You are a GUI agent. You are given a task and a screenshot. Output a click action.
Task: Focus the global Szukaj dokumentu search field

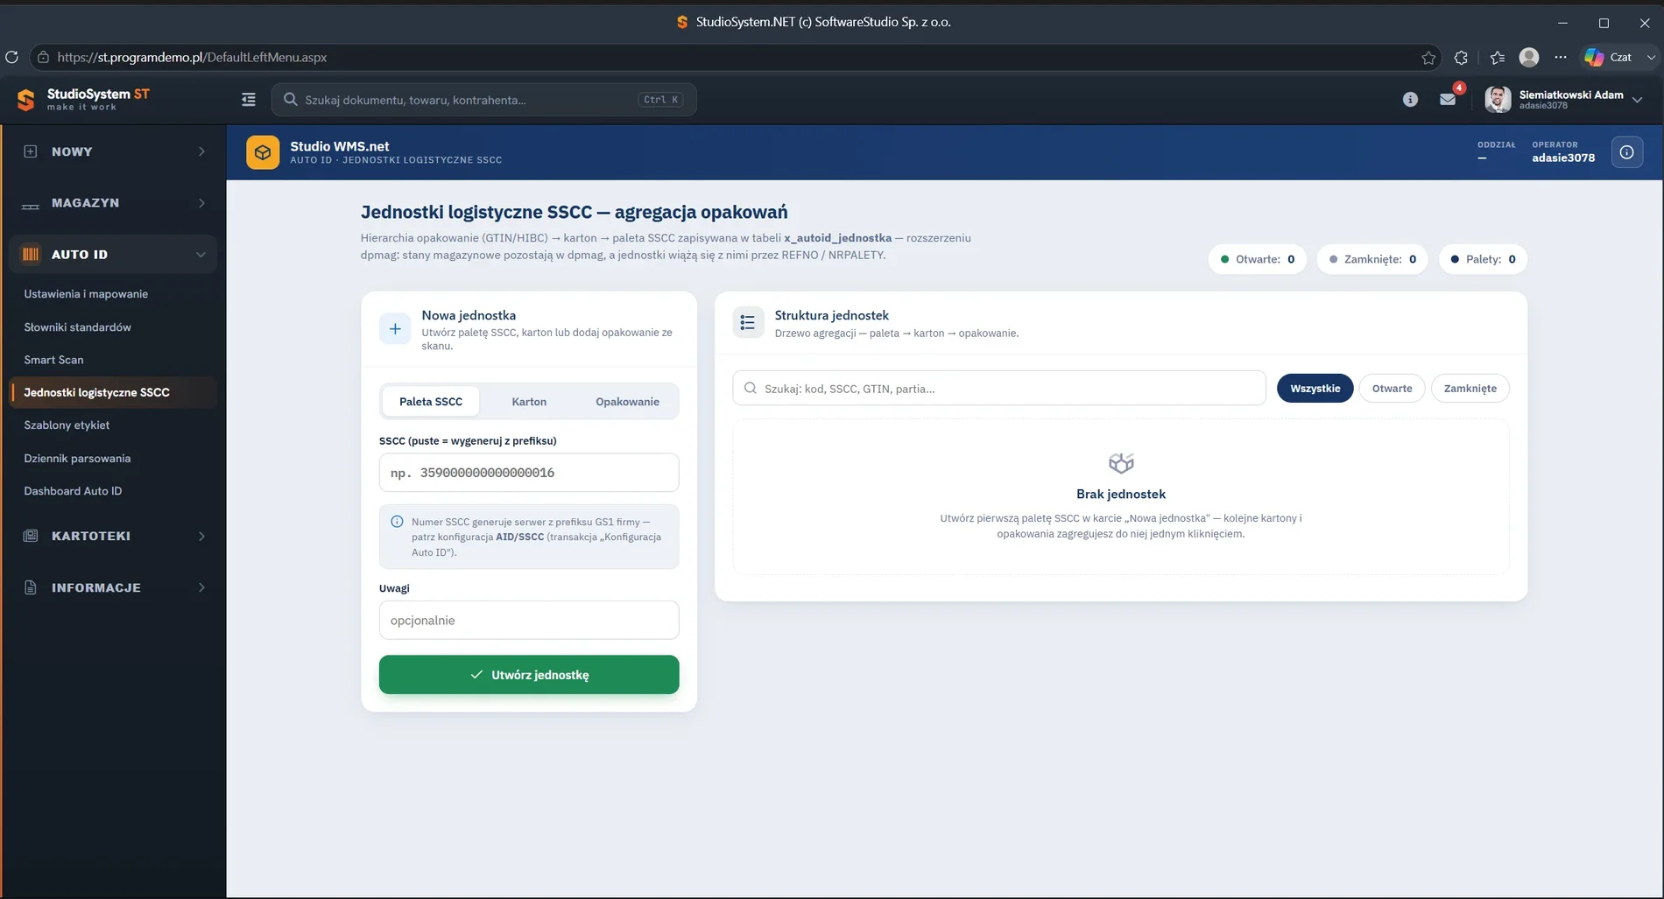(483, 100)
